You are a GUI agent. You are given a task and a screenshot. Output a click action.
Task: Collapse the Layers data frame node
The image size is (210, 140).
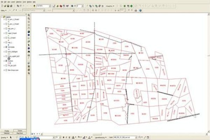[x=2, y=17]
